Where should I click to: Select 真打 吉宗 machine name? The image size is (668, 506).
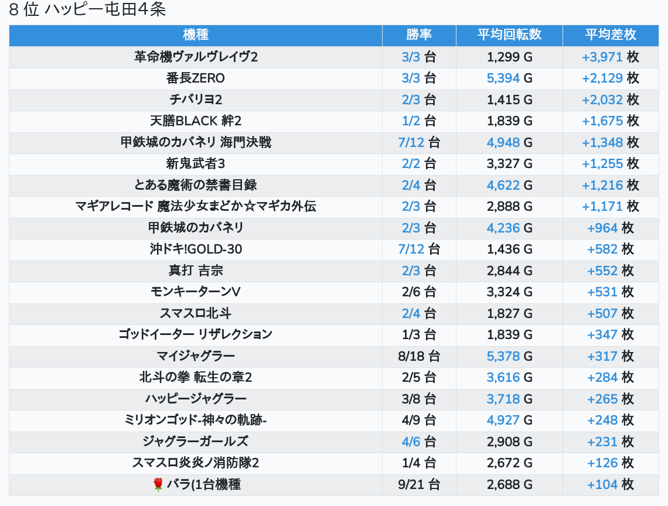click(196, 271)
